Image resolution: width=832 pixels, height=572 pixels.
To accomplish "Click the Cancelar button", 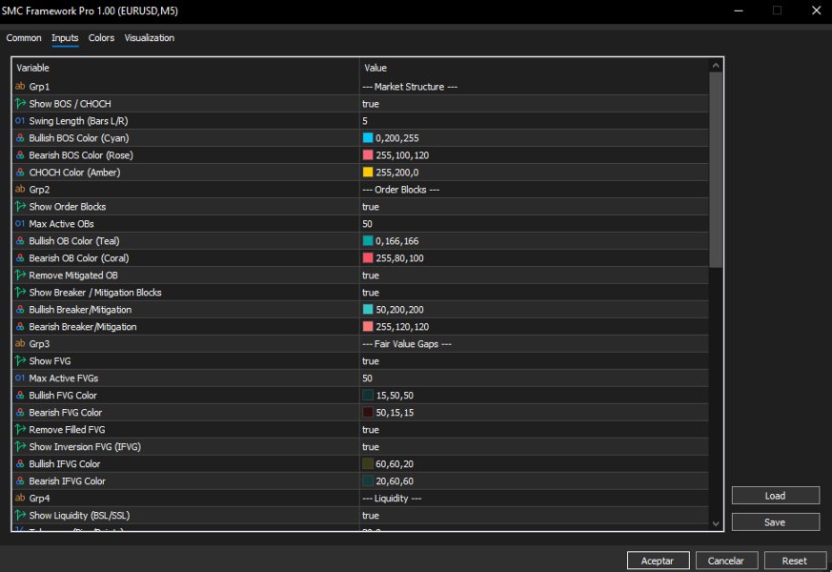I will pos(726,561).
